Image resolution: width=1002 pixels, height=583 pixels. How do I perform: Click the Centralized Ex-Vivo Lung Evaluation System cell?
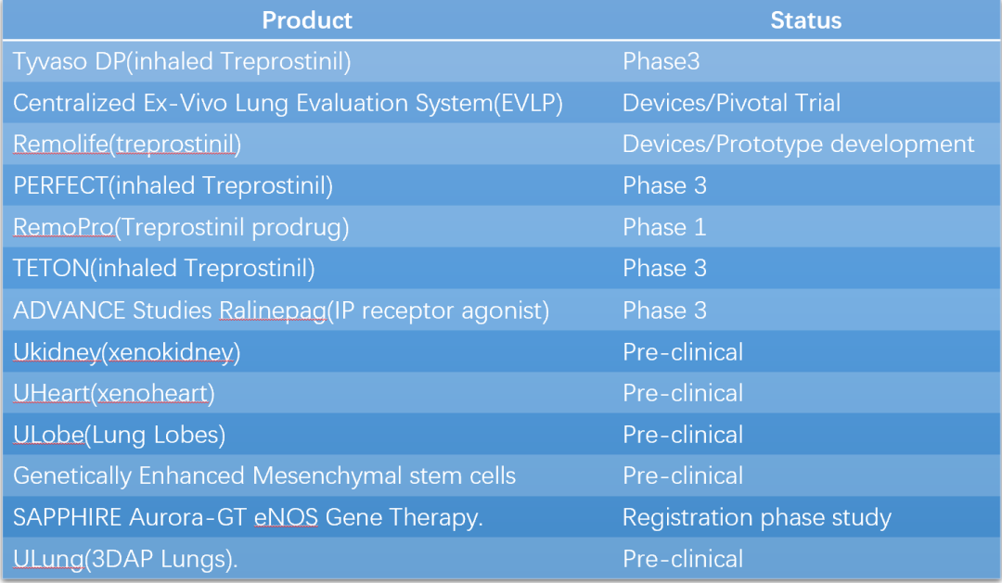(x=288, y=103)
